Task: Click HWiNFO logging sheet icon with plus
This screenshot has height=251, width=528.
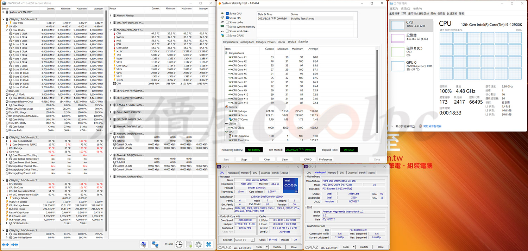Action: [x=189, y=244]
